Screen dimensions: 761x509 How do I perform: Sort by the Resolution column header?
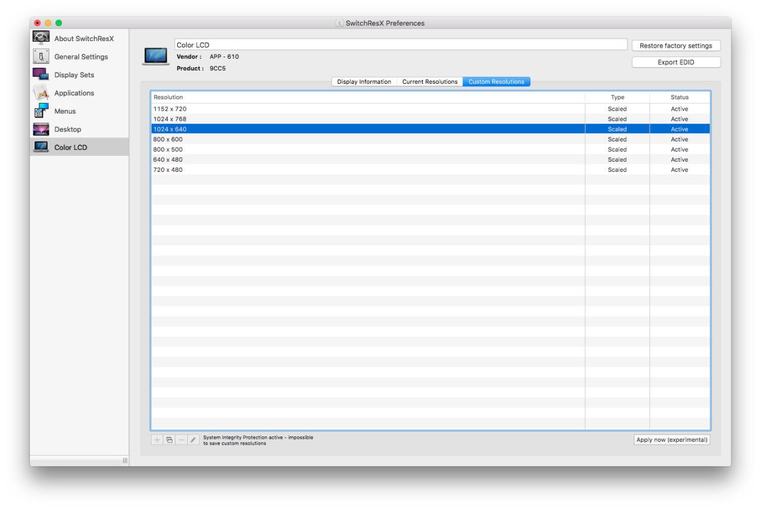click(368, 97)
